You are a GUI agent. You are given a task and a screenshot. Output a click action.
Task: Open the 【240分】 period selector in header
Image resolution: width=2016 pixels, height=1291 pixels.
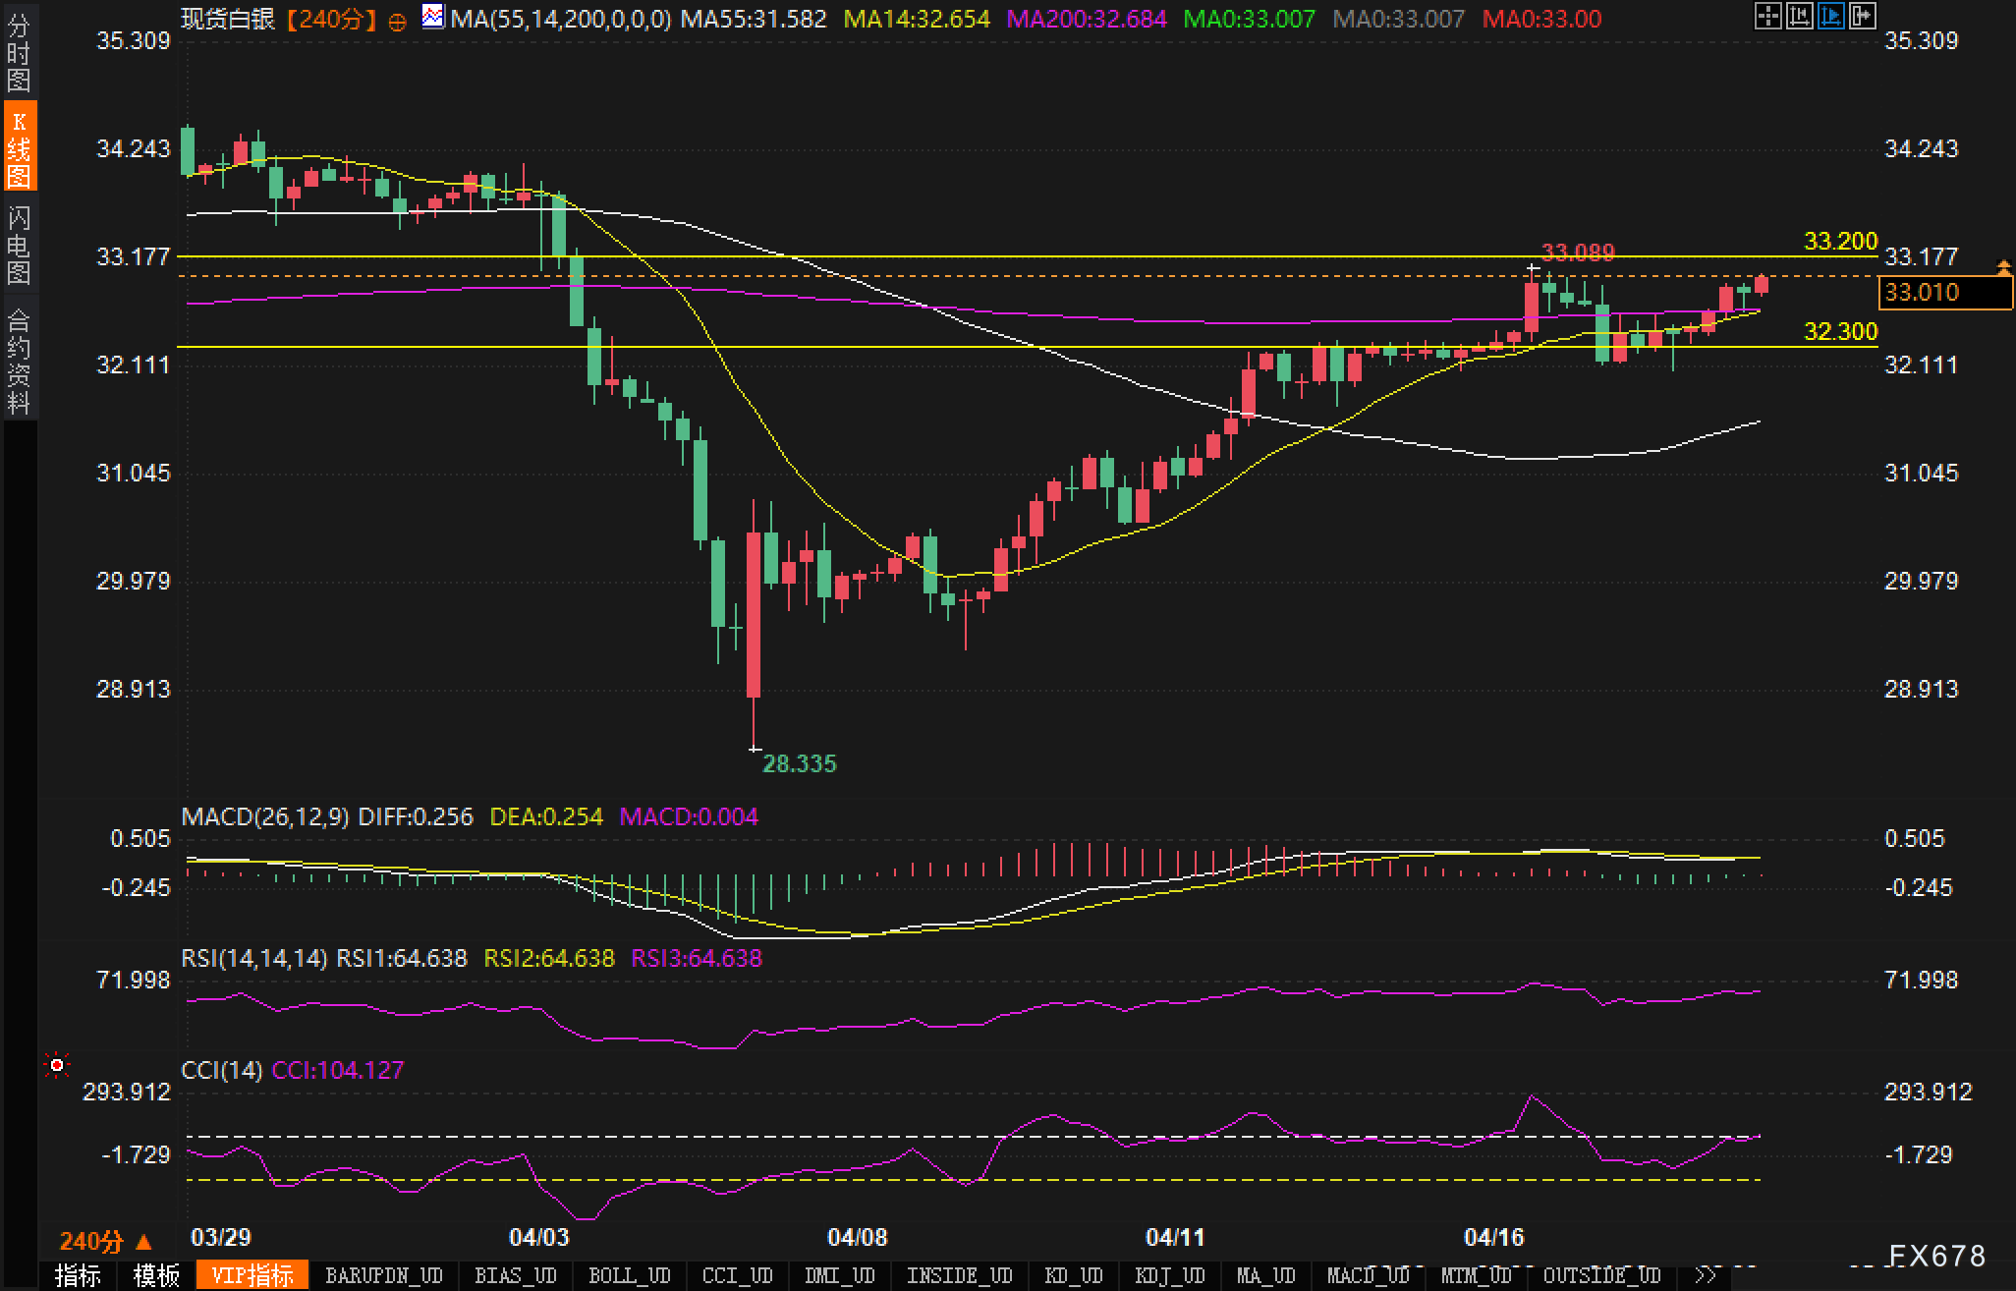coord(332,19)
